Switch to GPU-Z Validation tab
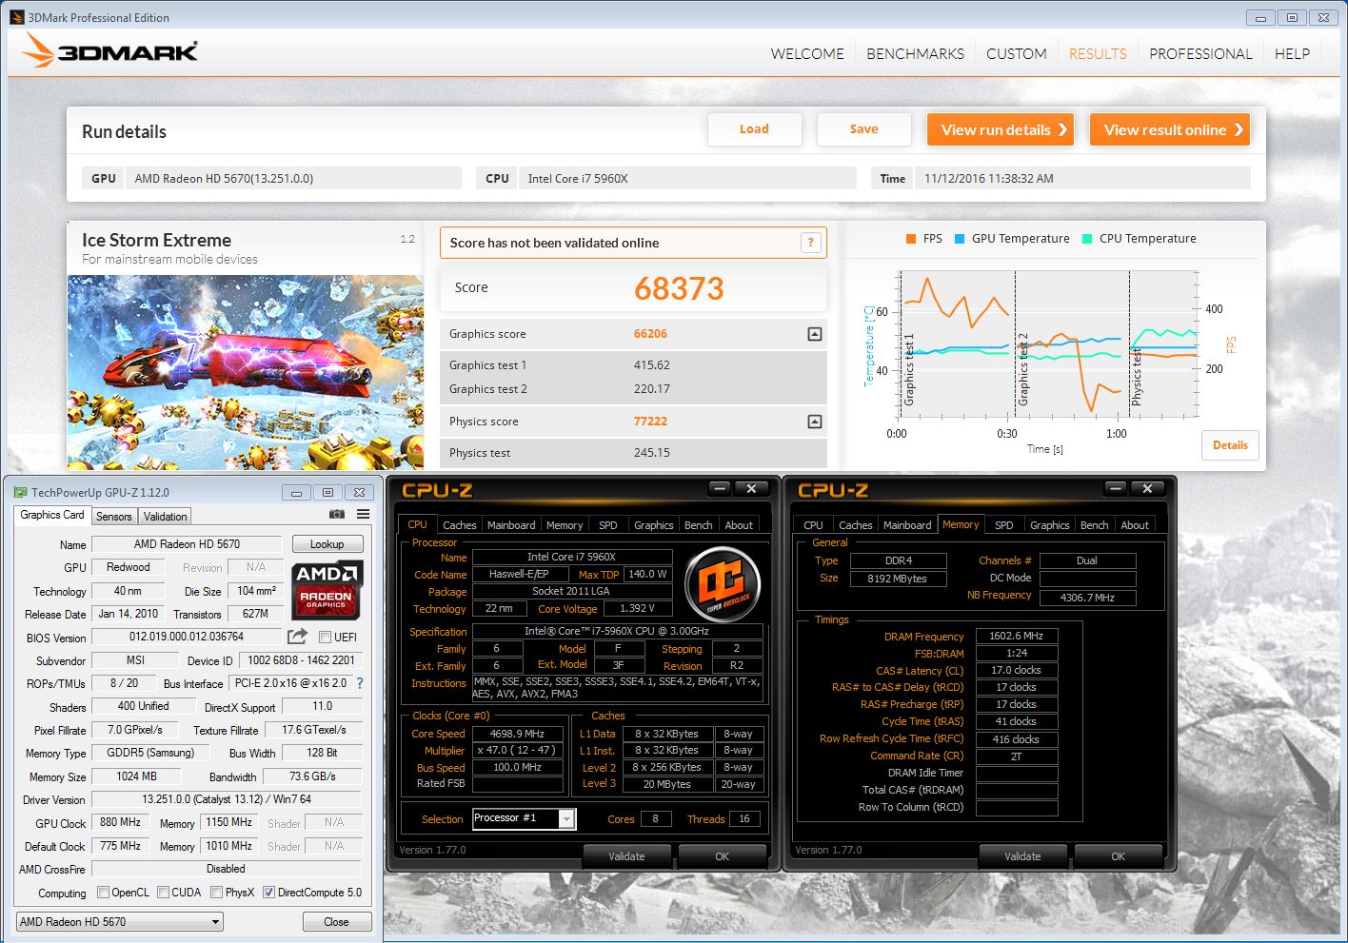 tap(166, 517)
